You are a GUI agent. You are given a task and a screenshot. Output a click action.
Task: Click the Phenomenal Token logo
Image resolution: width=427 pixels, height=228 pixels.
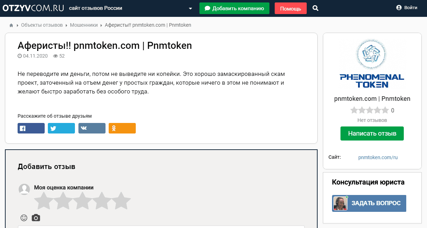pos(372,63)
